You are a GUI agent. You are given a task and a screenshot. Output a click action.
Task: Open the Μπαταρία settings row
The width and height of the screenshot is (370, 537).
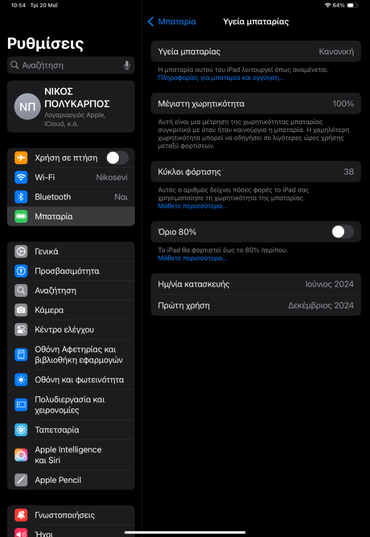click(71, 216)
